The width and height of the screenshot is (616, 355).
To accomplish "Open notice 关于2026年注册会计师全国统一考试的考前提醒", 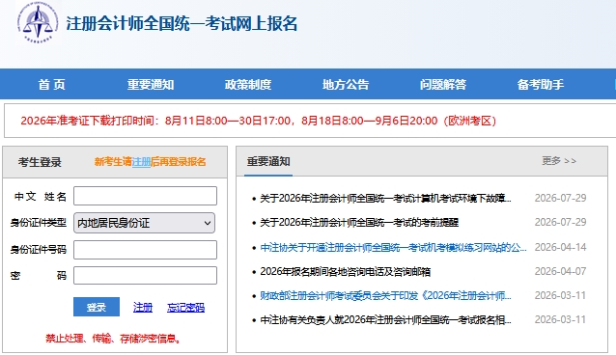I will pyautogui.click(x=359, y=223).
